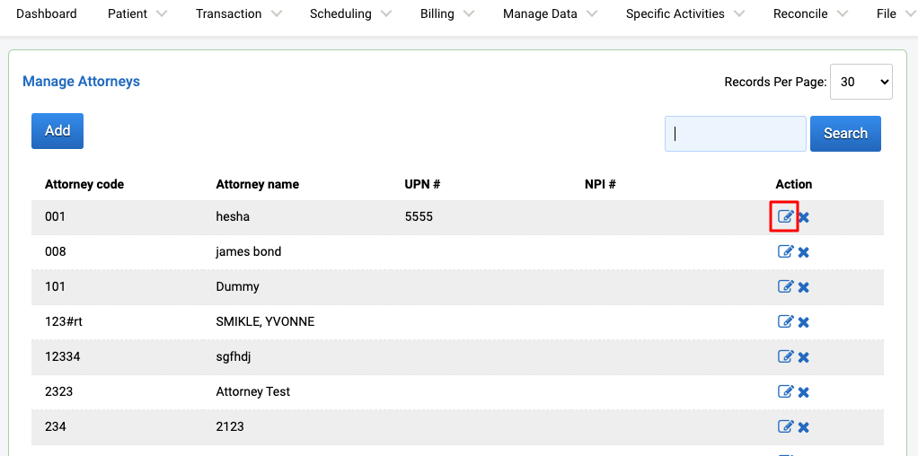The width and height of the screenshot is (918, 456).
Task: Click the Search button
Action: (x=845, y=134)
